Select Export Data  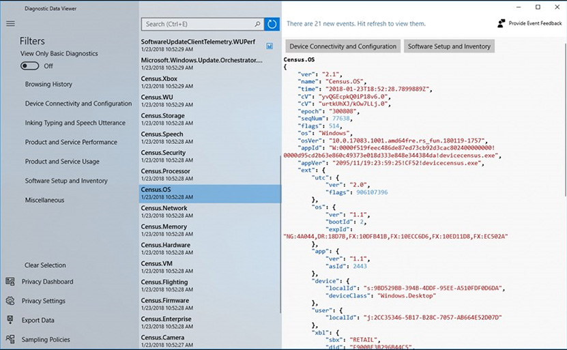[38, 321]
